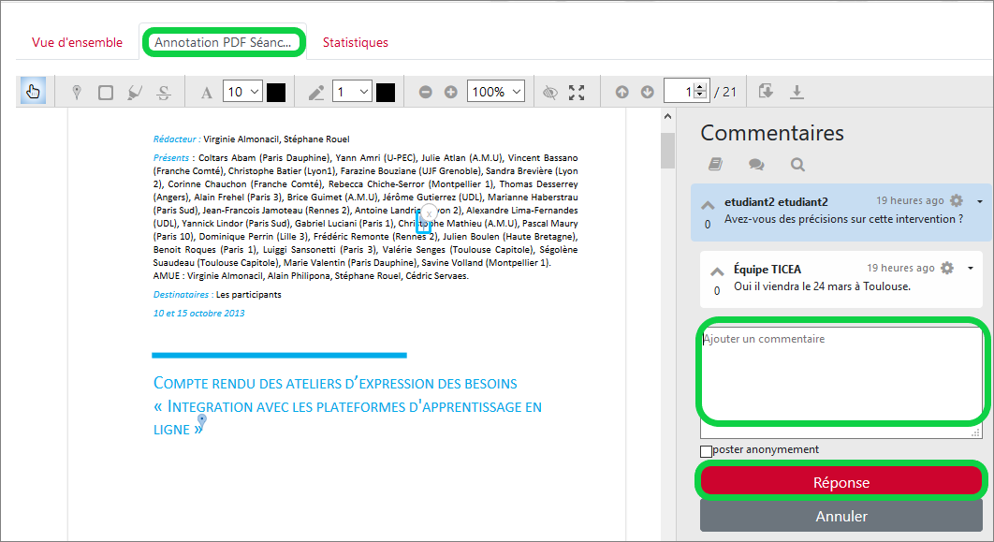Toggle annotation visibility eye icon
The height and width of the screenshot is (542, 994).
(x=550, y=92)
